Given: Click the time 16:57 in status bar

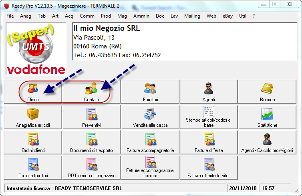Looking at the screenshot, I should [x=268, y=188].
